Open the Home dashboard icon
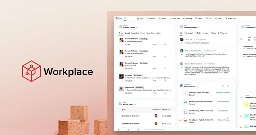256x135 pixels. 125,18
